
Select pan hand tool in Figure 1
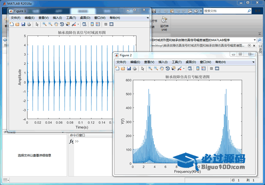(x=56, y=24)
